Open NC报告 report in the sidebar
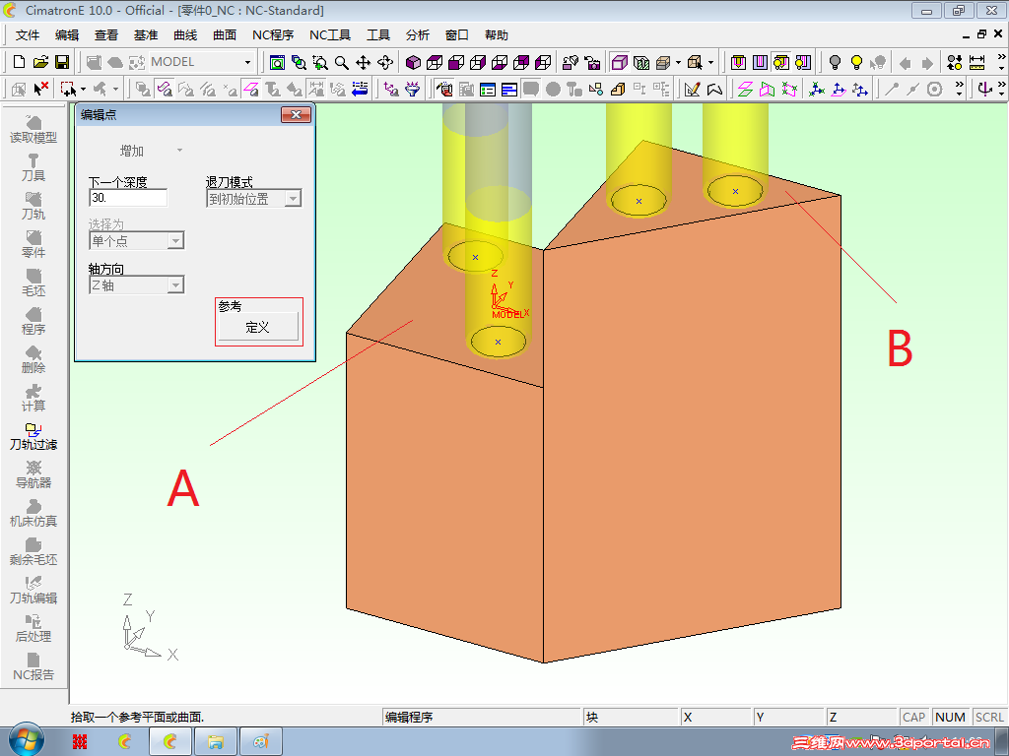1009x756 pixels. [x=34, y=667]
